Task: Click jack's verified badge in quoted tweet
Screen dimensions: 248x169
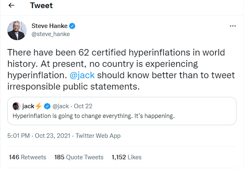Action: click(x=47, y=106)
